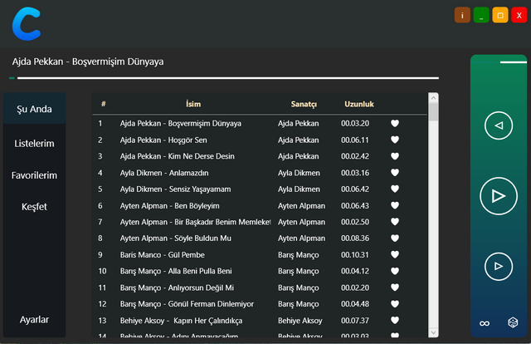Viewport: 531px width, 344px height.
Task: Click heart icon for Barış Manço - Gül Pembe
Action: pyautogui.click(x=395, y=255)
